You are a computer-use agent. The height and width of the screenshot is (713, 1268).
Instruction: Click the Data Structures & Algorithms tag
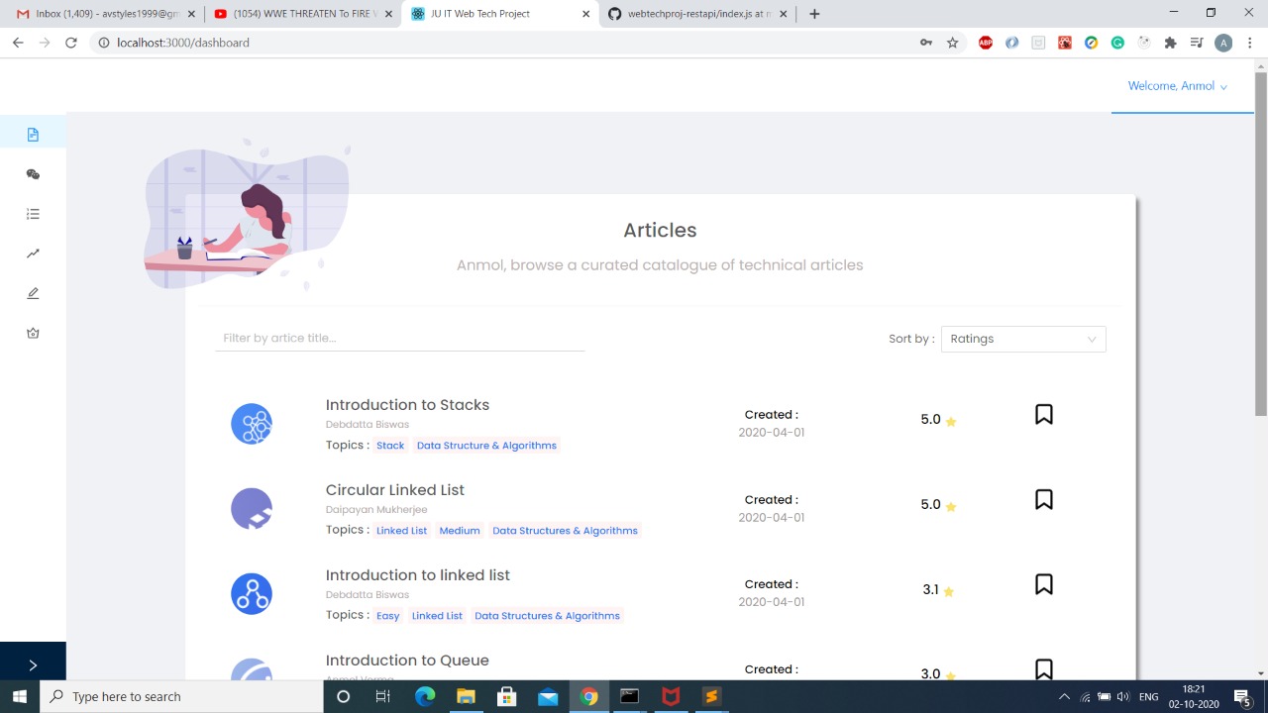tap(565, 530)
